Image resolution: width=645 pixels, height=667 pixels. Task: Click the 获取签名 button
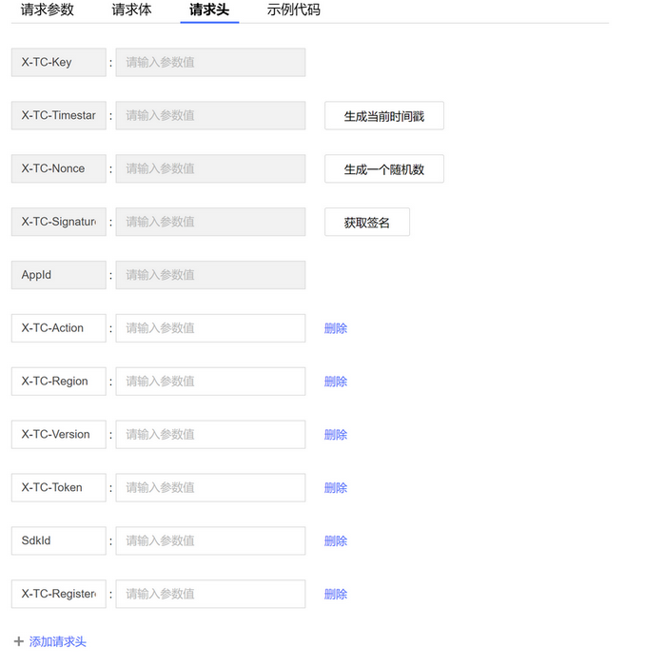tap(367, 222)
